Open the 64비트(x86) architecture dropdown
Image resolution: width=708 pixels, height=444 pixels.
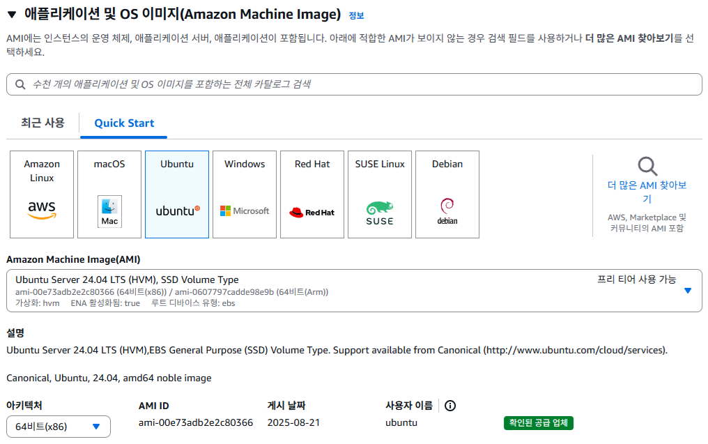point(59,427)
